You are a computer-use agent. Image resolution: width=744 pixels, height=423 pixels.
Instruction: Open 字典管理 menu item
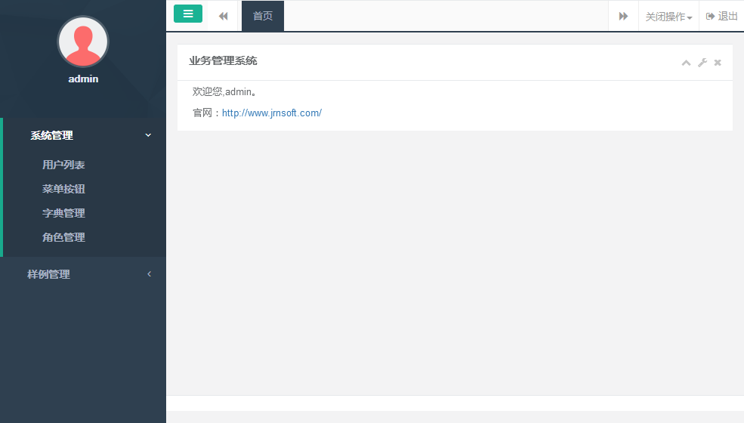pos(63,213)
